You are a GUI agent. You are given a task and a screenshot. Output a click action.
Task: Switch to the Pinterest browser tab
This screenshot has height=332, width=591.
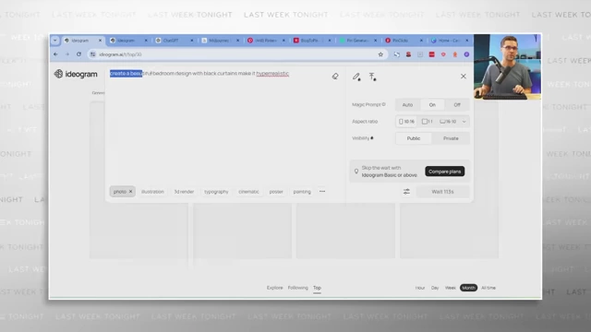coord(265,41)
